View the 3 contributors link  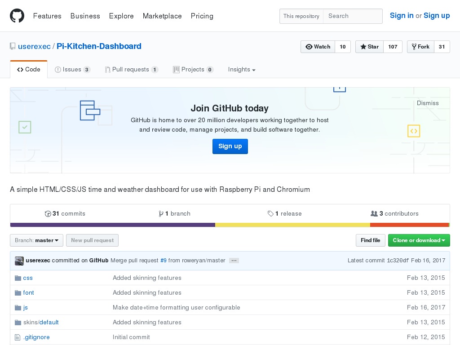pyautogui.click(x=394, y=213)
